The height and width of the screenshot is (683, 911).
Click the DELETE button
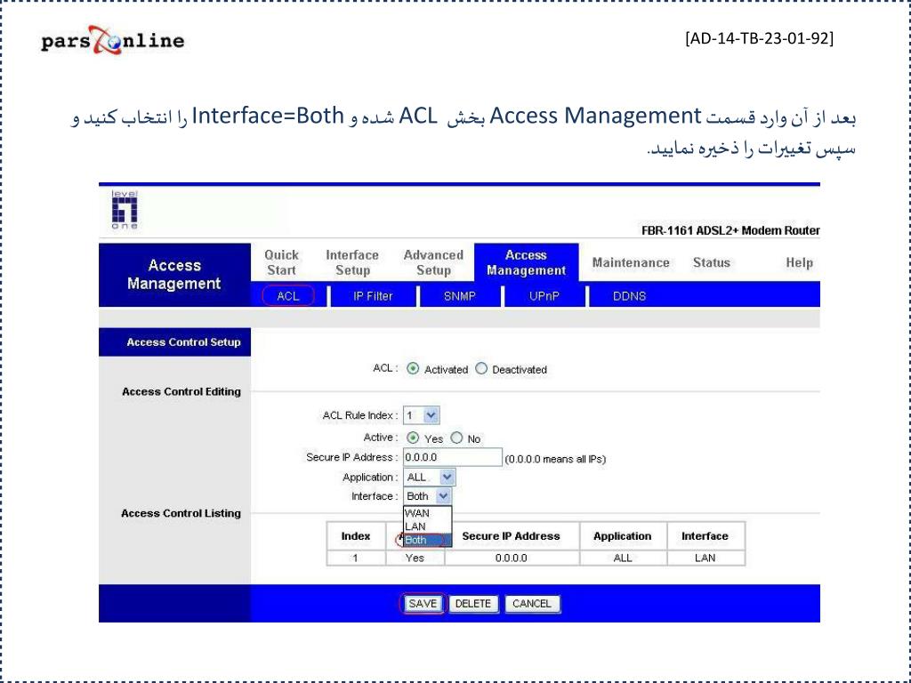pyautogui.click(x=473, y=604)
